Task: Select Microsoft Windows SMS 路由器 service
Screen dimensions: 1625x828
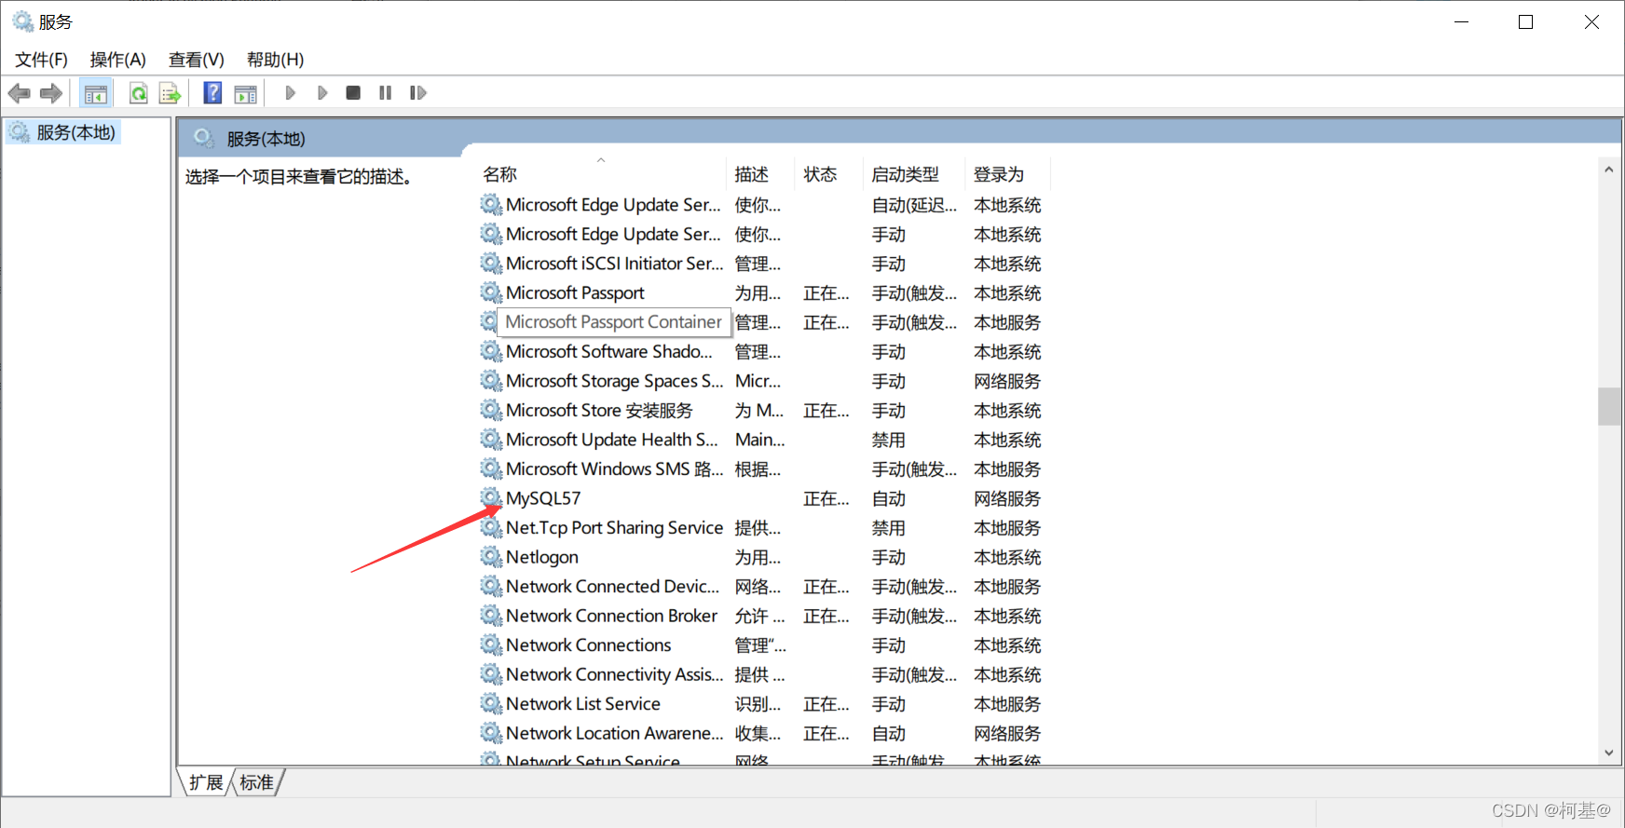Action: (x=614, y=468)
